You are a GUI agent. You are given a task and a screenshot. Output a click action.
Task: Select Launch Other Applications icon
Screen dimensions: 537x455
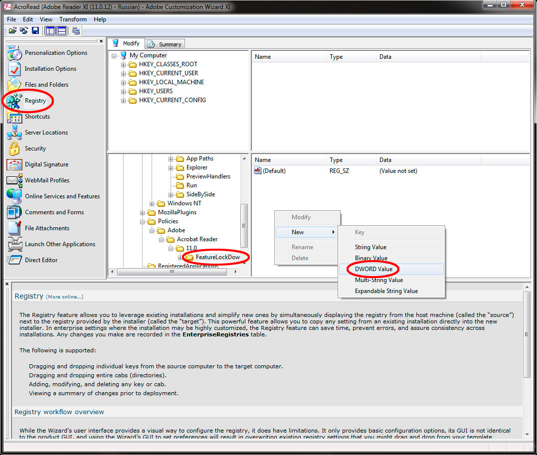tap(14, 244)
